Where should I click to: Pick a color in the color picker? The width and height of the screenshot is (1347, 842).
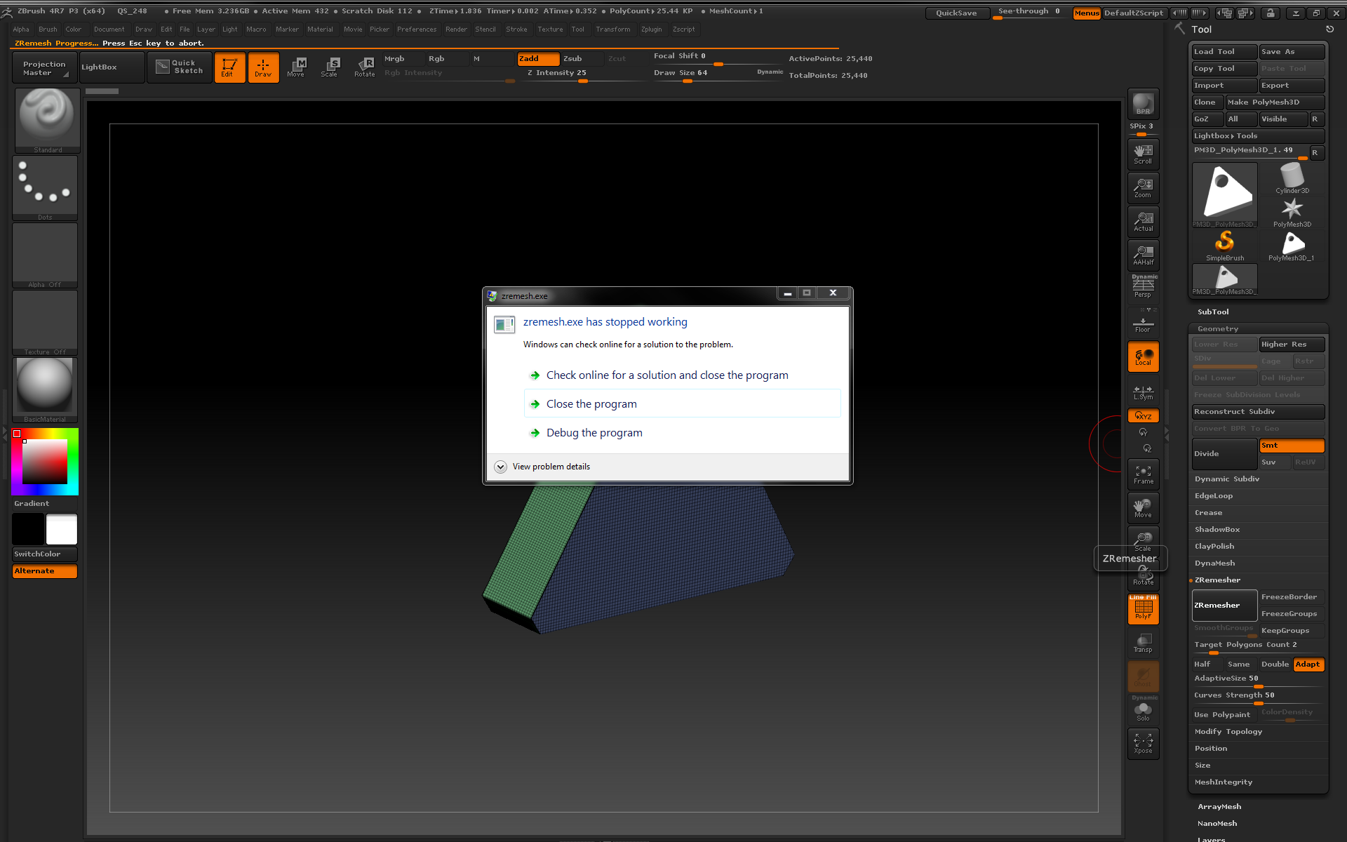45,461
